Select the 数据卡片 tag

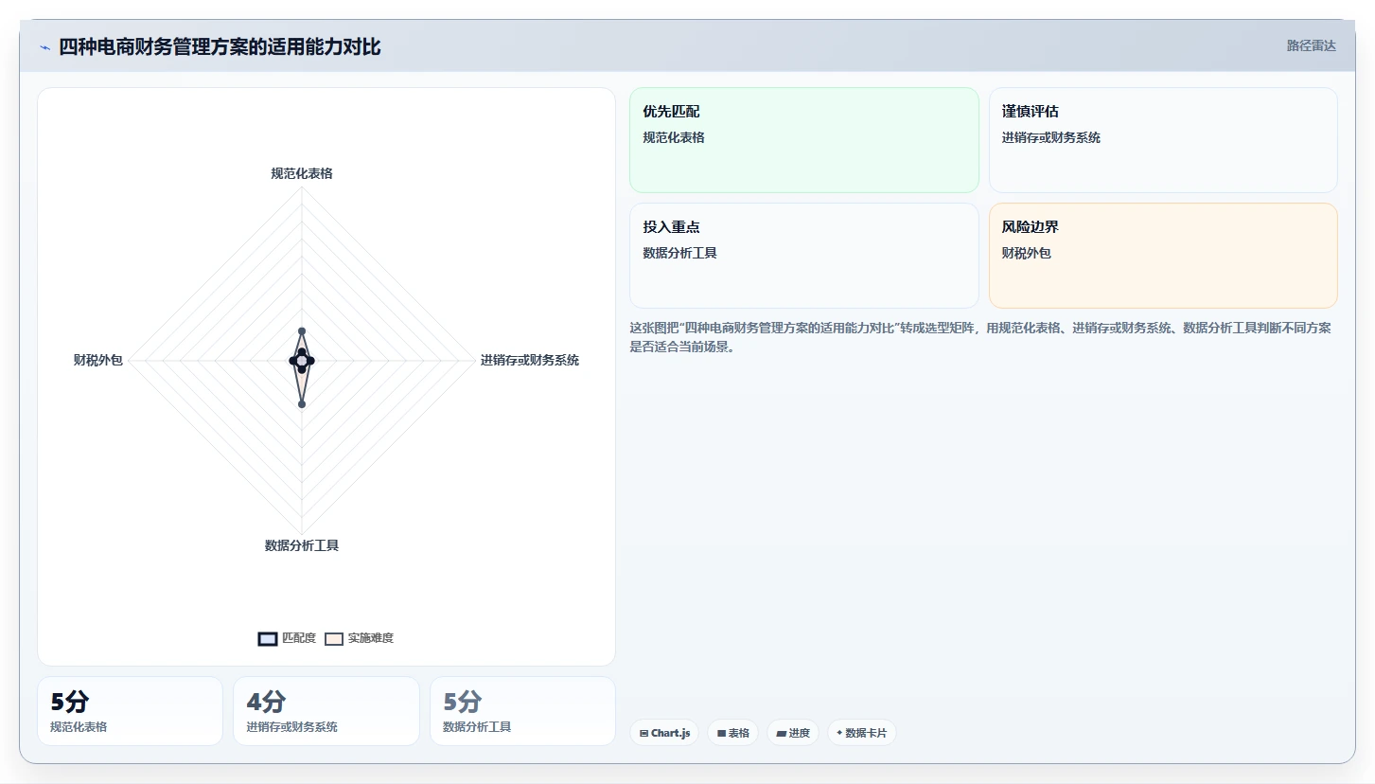pyautogui.click(x=861, y=733)
